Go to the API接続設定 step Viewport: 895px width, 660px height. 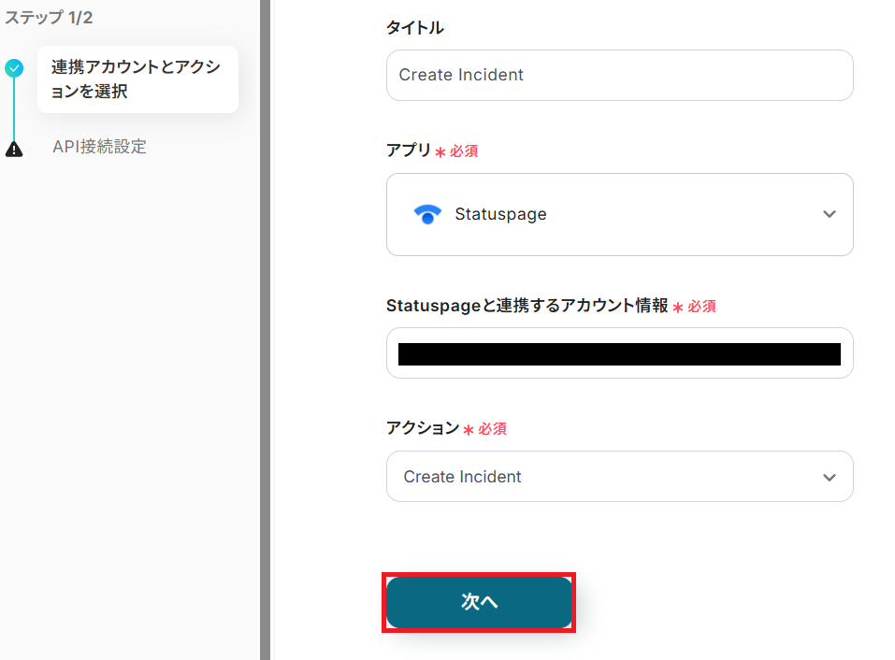(99, 147)
